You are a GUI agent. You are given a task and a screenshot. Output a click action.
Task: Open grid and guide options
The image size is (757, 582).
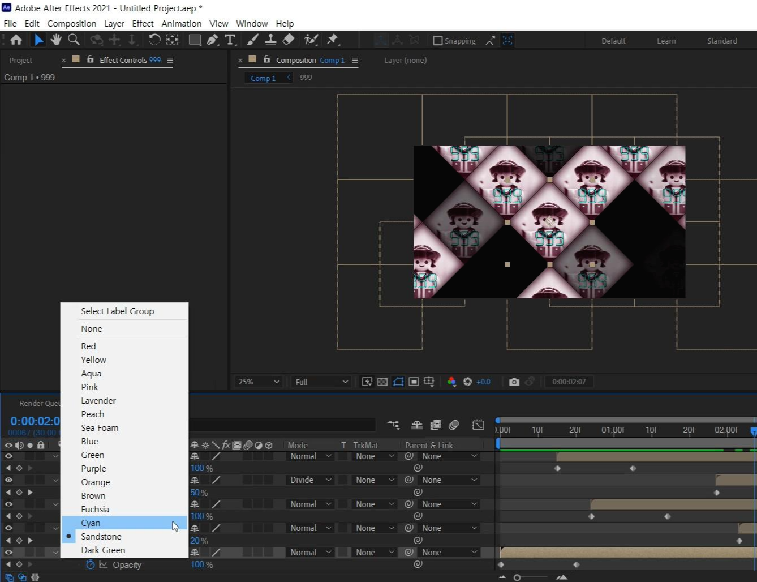point(429,382)
